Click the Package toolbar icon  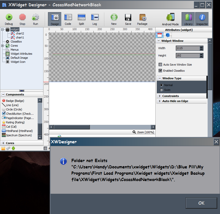143,17
